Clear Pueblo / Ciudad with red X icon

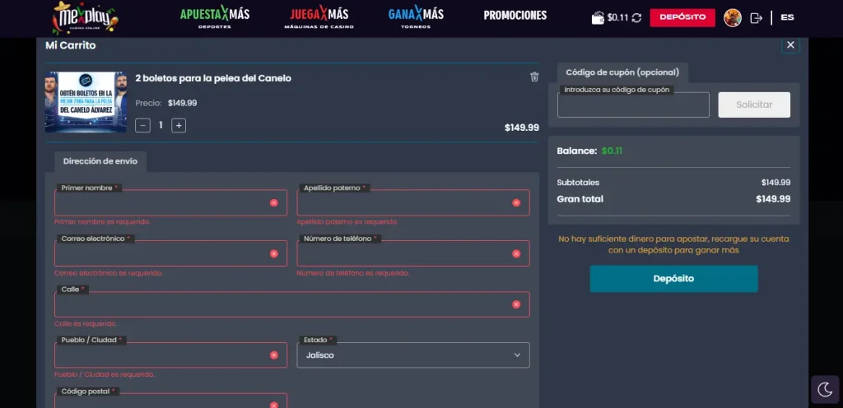pos(273,355)
